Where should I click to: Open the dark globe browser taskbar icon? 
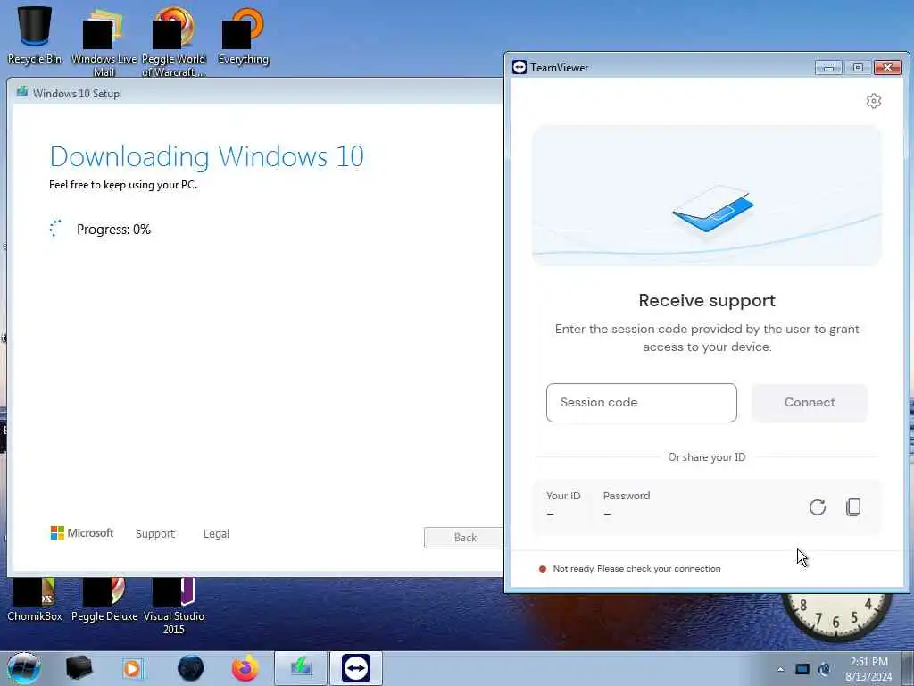point(190,668)
